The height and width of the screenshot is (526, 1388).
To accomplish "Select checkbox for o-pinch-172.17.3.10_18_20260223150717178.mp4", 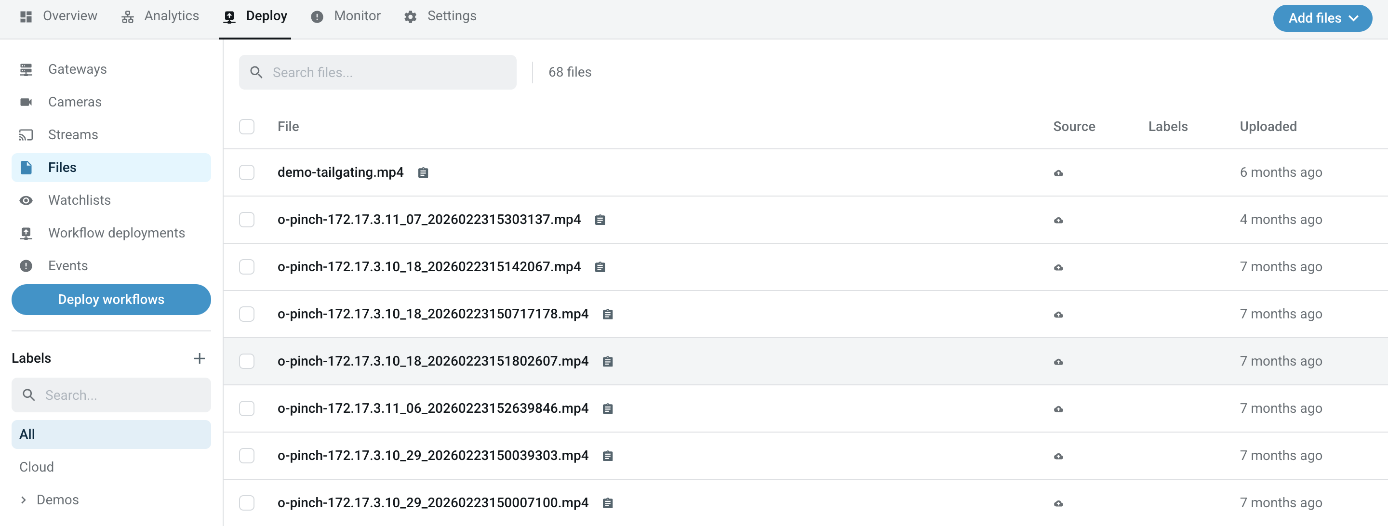I will click(x=247, y=314).
